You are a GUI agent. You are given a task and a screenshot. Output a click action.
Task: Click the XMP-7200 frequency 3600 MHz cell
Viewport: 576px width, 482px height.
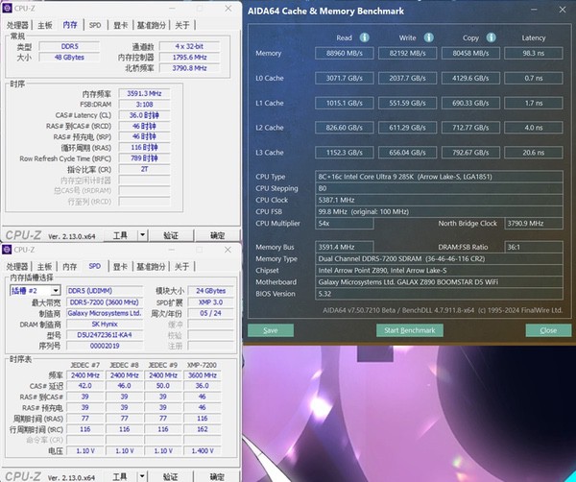click(x=202, y=375)
